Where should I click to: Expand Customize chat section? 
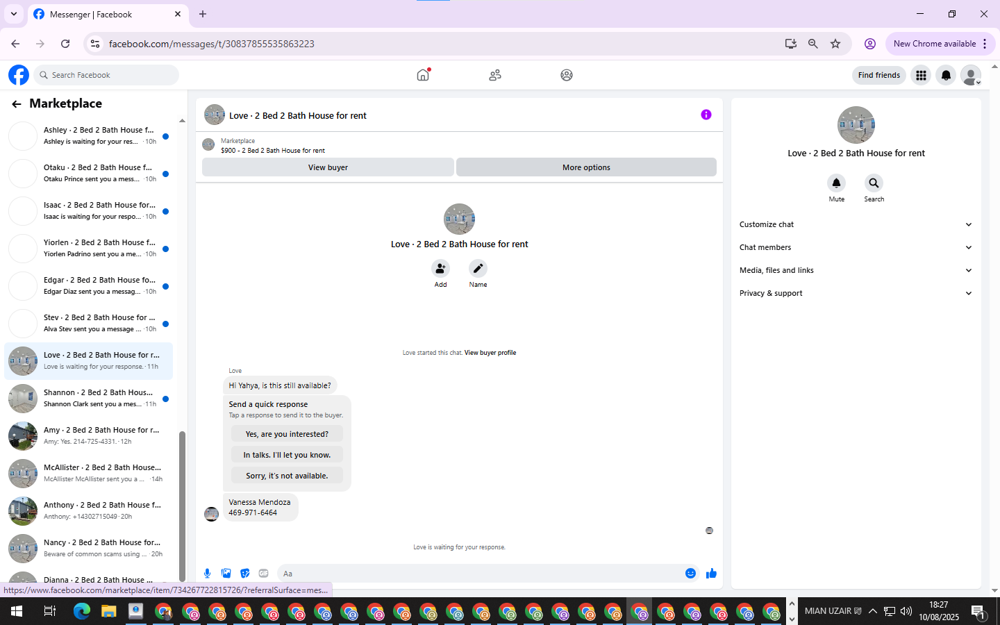pos(856,224)
